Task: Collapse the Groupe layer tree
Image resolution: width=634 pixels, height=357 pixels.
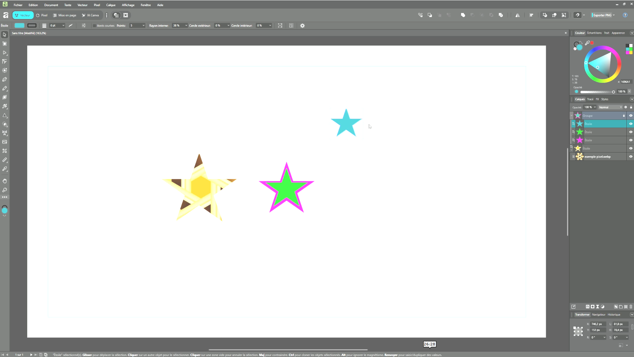Action: pos(572,115)
